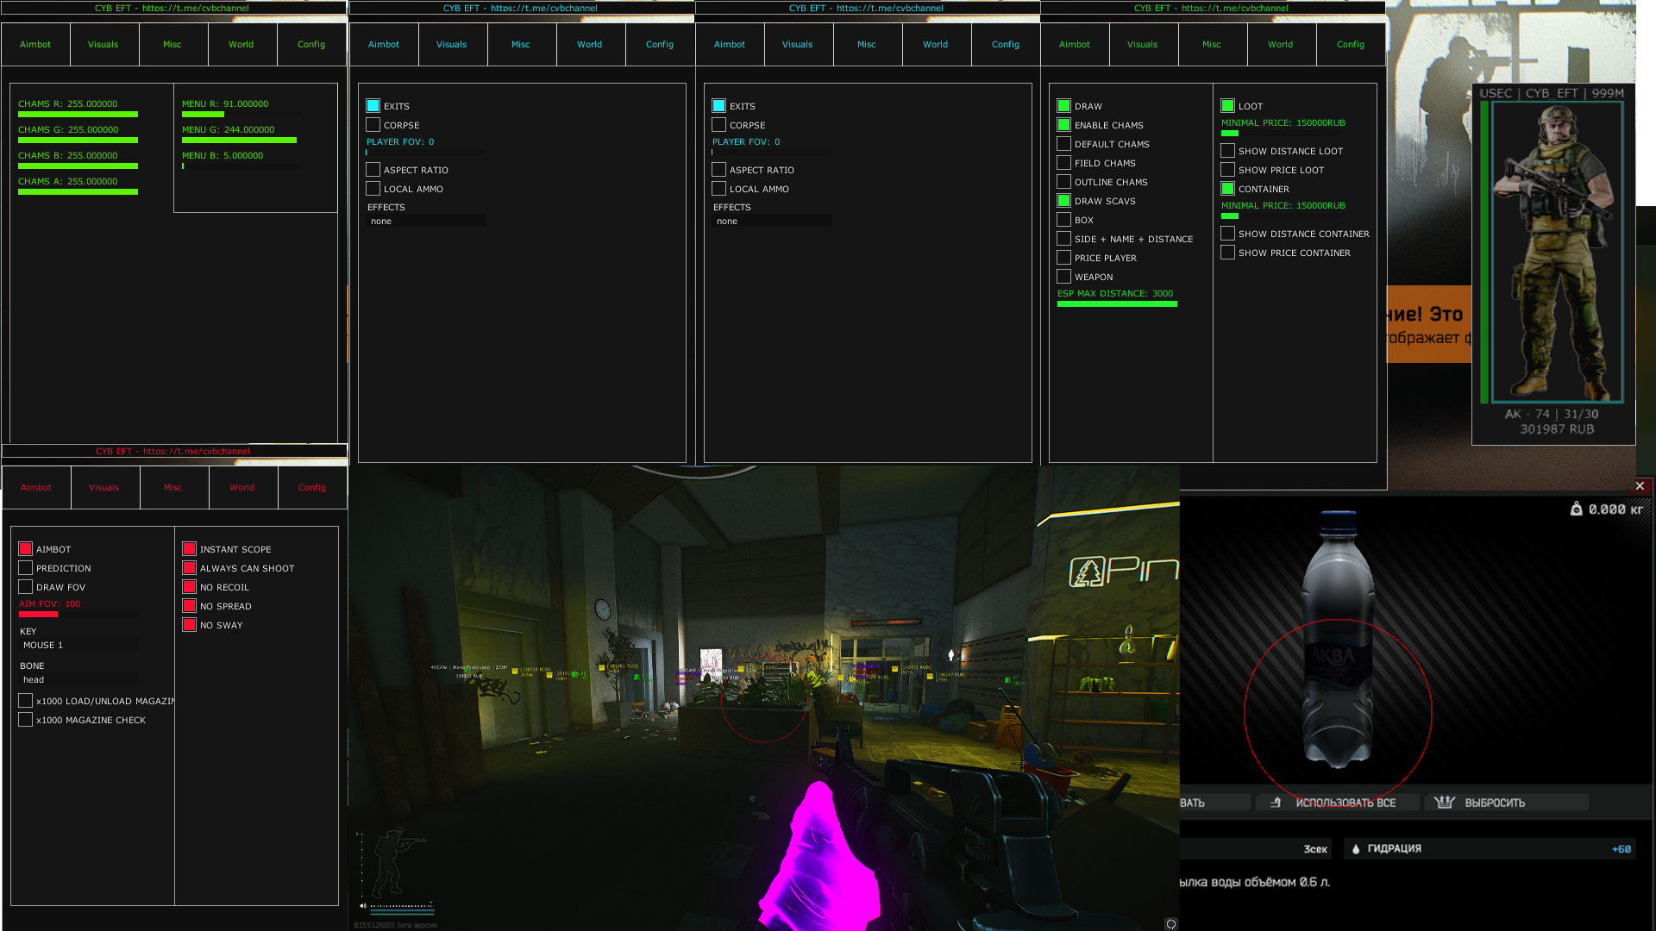Select the AKBA water bottle image

point(1338,640)
